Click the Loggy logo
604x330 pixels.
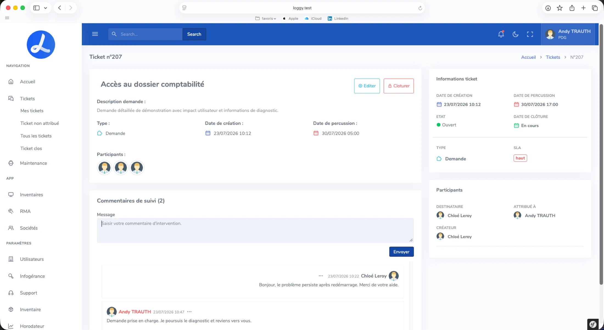pyautogui.click(x=41, y=44)
